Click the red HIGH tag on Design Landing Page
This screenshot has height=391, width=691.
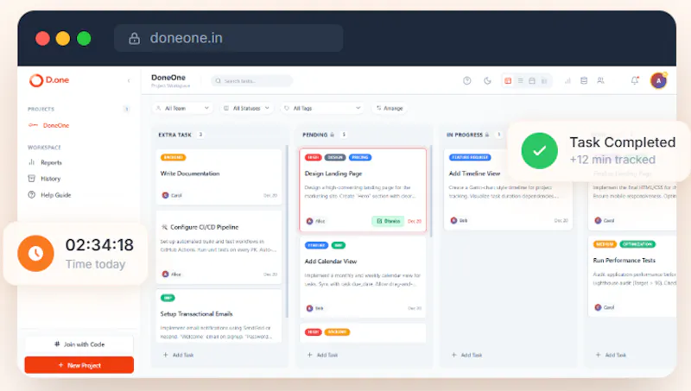[x=314, y=158]
